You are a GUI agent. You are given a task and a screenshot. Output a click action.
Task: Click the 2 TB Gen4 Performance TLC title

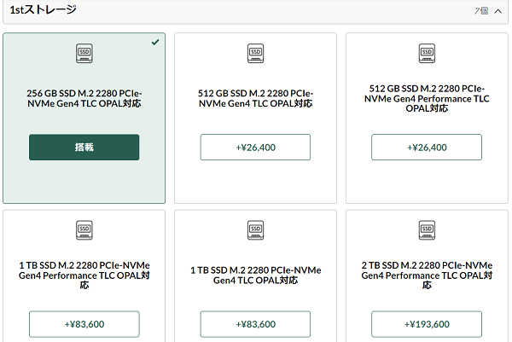[x=427, y=275]
